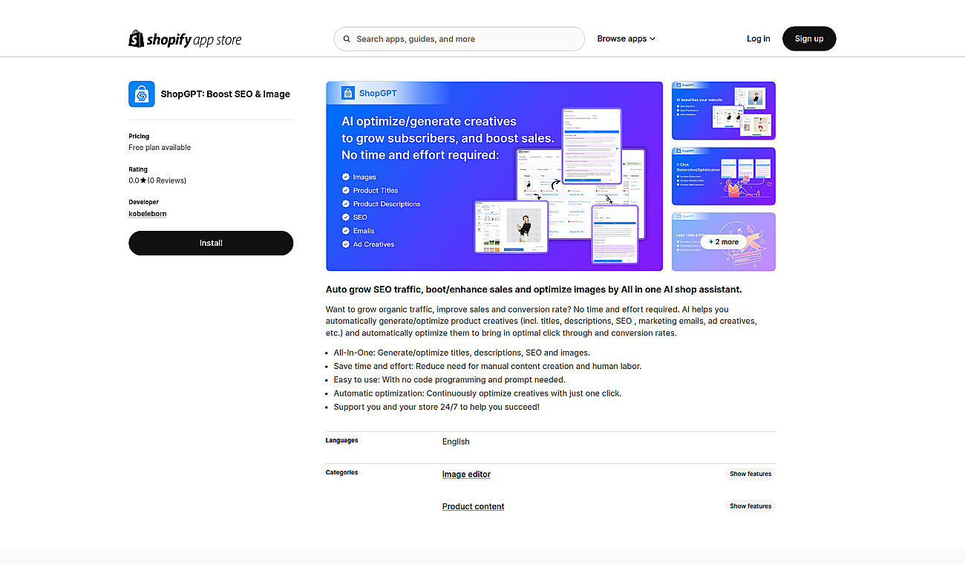Click the Support you and your store bullet
965x585 pixels.
(x=436, y=407)
